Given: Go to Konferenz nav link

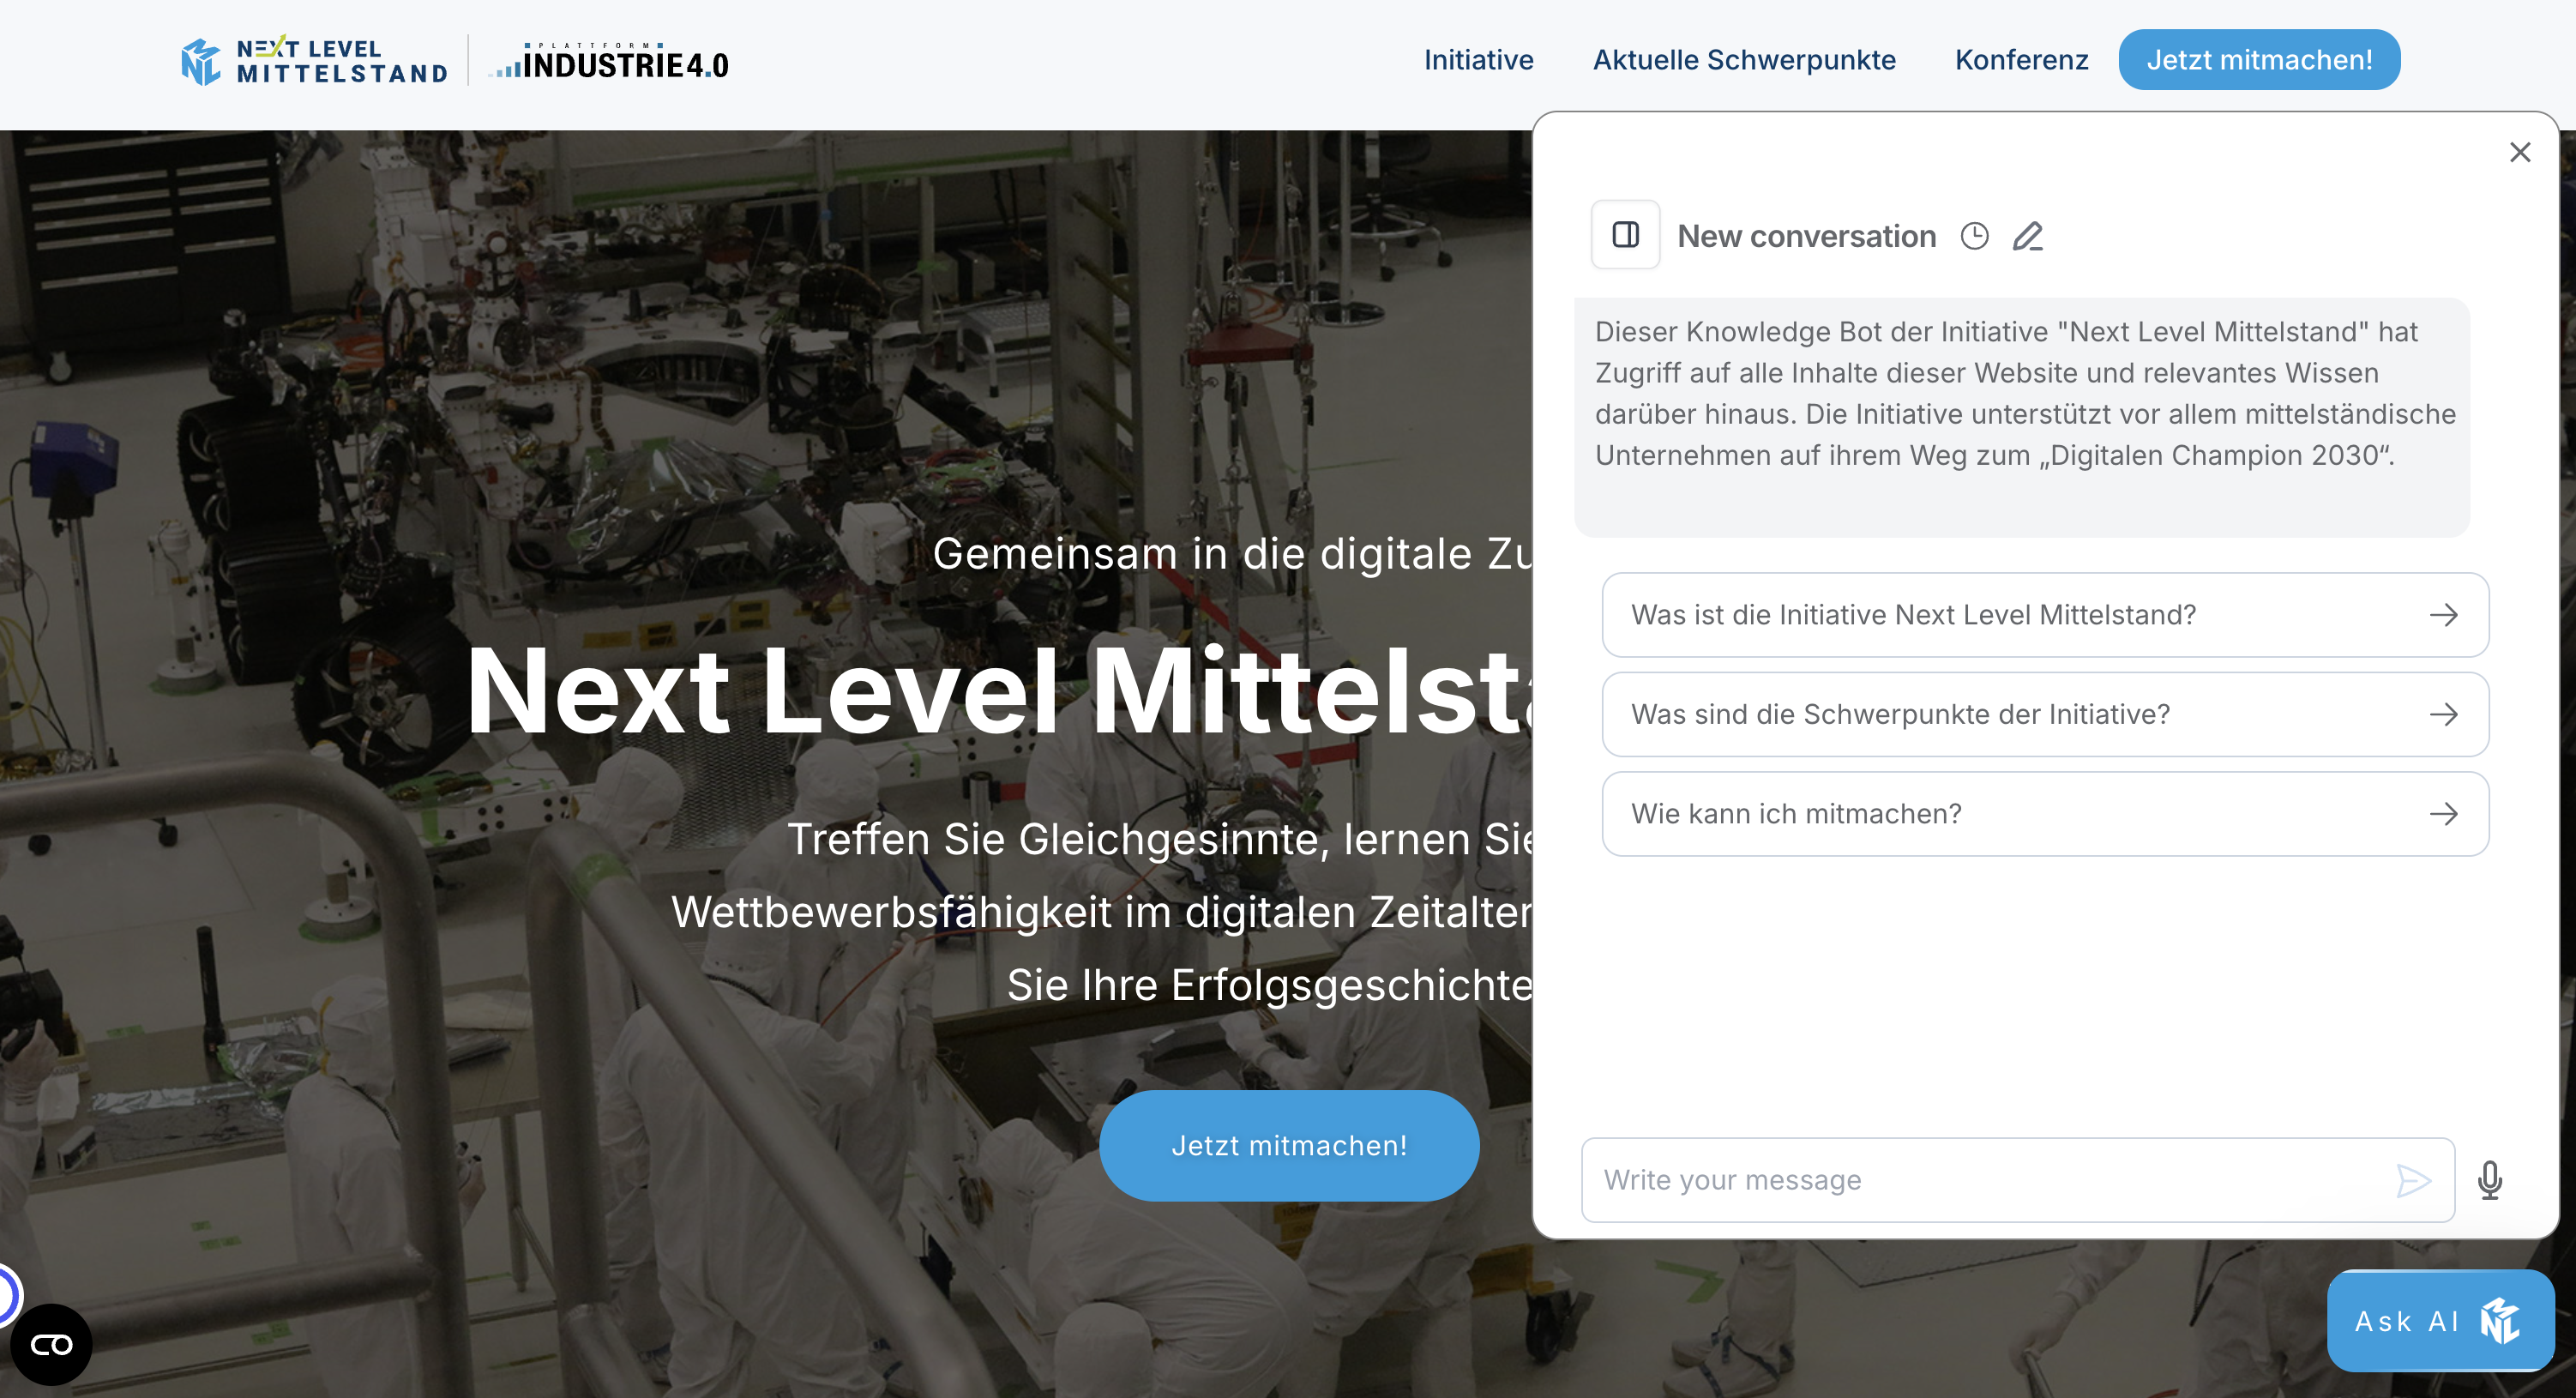Looking at the screenshot, I should (x=2021, y=60).
